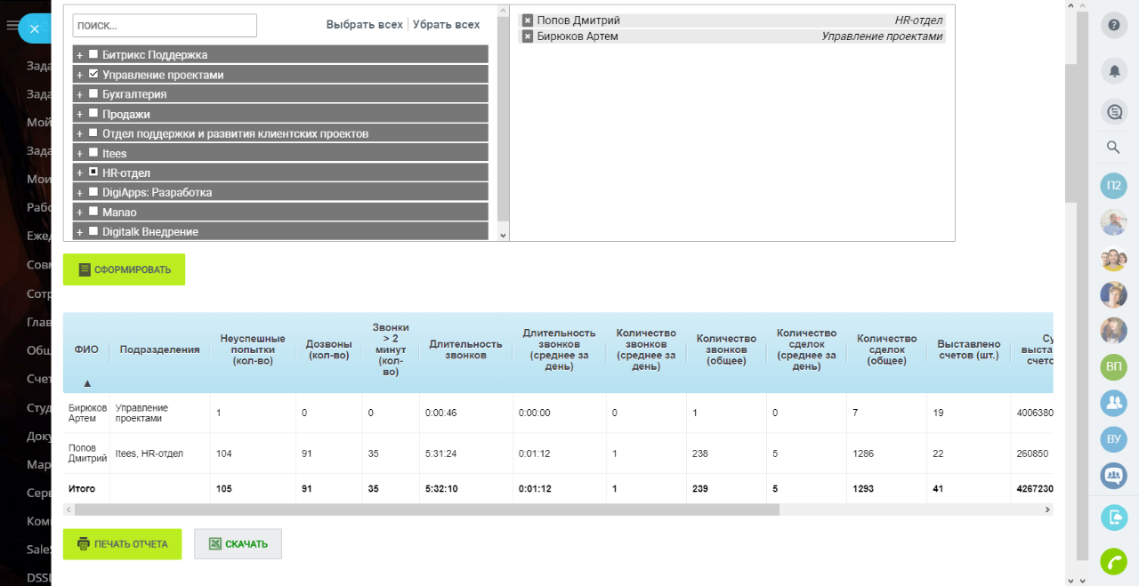Screen dimensions: 1139x586
Task: Sort table by ФИО column header
Action: pos(86,349)
